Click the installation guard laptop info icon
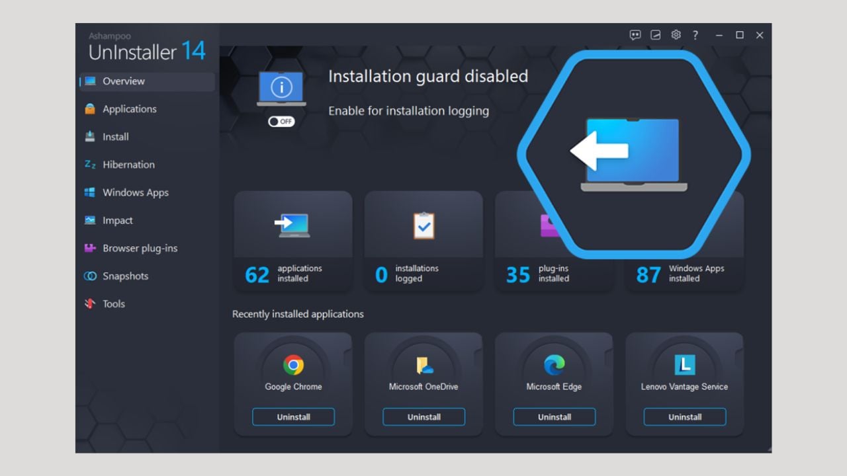Screen dimensions: 847x476 [x=282, y=89]
